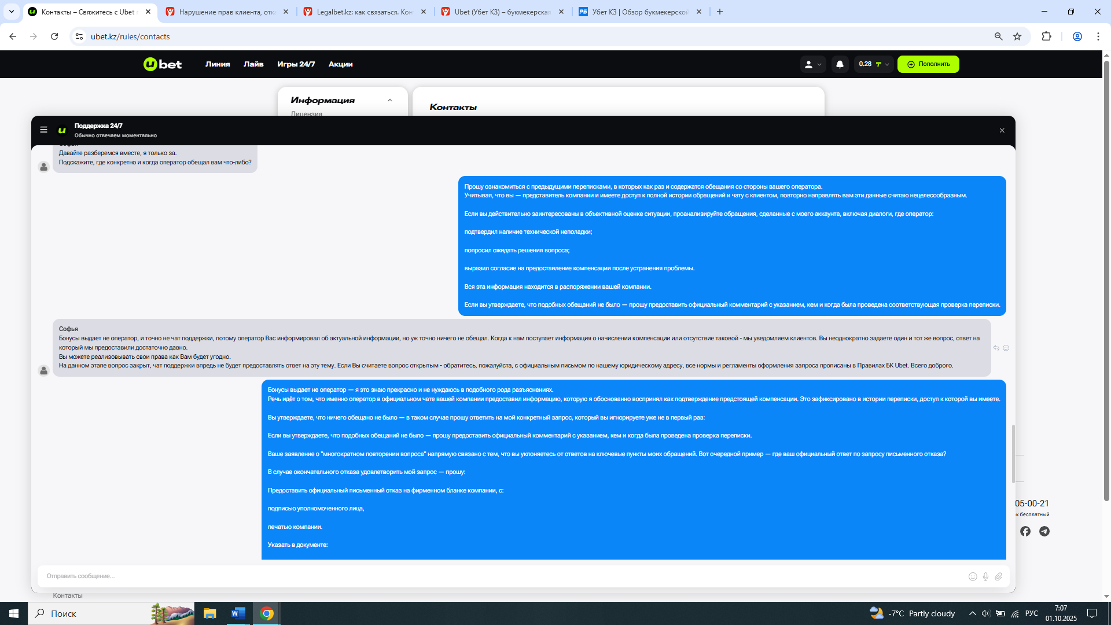Open the Линия menu item
The height and width of the screenshot is (625, 1111).
(218, 64)
